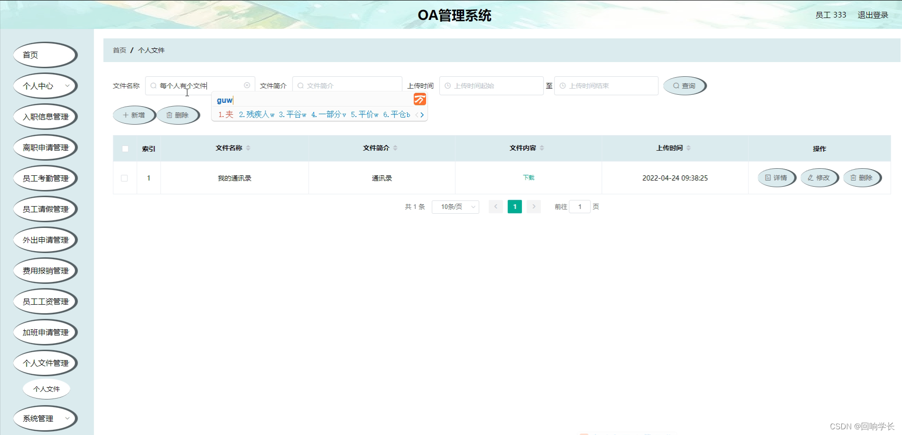Click the clock icon in 上传时间起始 field
Image resolution: width=902 pixels, height=435 pixels.
[447, 86]
